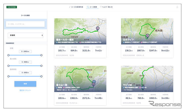Click the question mark help icon
The width and height of the screenshot is (185, 110).
[101, 7]
